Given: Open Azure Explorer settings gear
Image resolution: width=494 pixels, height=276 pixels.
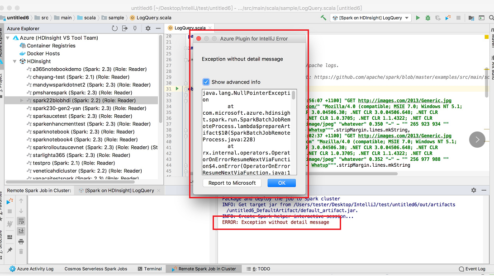Looking at the screenshot, I should [x=148, y=28].
